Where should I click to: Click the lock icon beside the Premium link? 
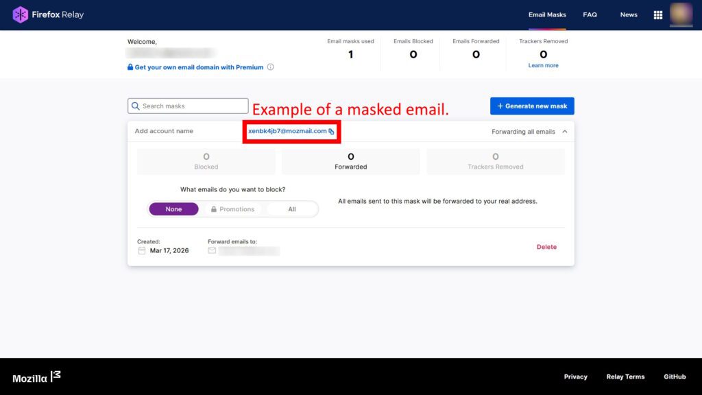pos(130,67)
